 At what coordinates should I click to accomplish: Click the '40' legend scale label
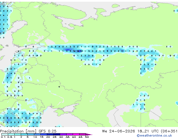(74, 137)
